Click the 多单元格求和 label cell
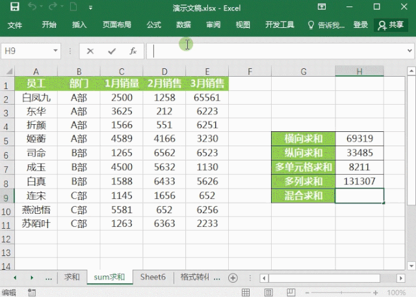Image resolution: width=416 pixels, height=297 pixels. coord(304,167)
